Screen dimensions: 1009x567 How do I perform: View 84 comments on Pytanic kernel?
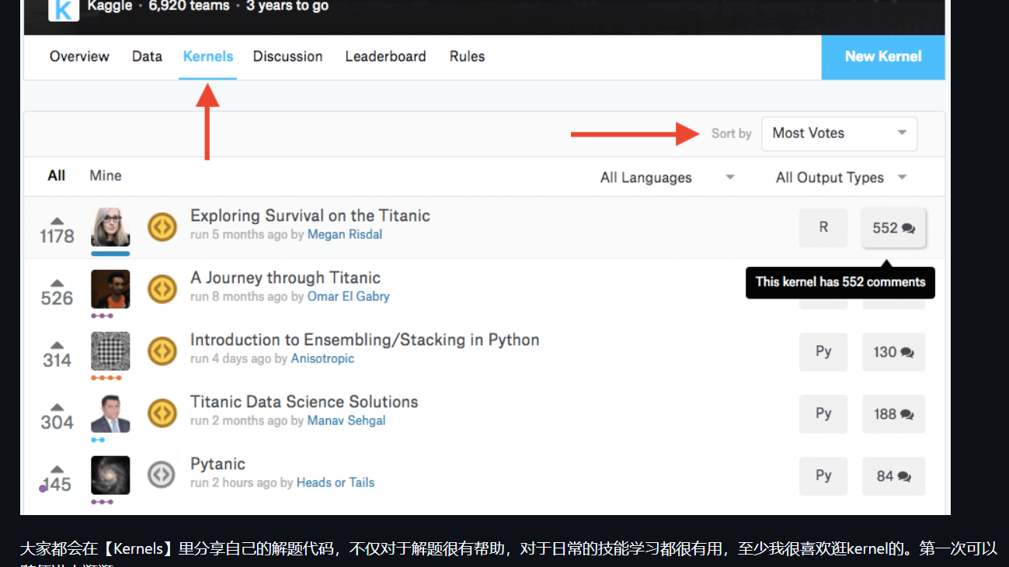click(x=893, y=476)
